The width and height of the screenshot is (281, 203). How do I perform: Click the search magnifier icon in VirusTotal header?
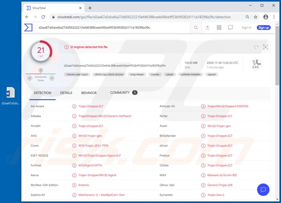point(196,28)
